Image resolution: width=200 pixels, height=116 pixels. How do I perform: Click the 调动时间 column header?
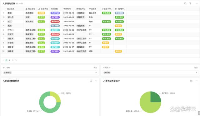(x=67, y=9)
